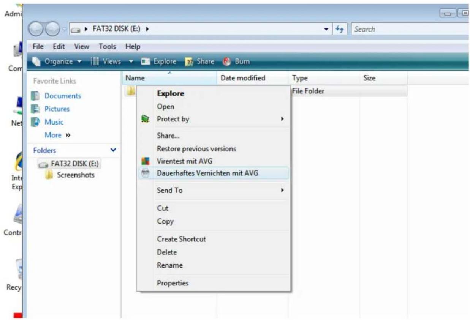Screen dimensions: 470x320
Task: Open the address bar history dropdown
Action: tap(326, 29)
